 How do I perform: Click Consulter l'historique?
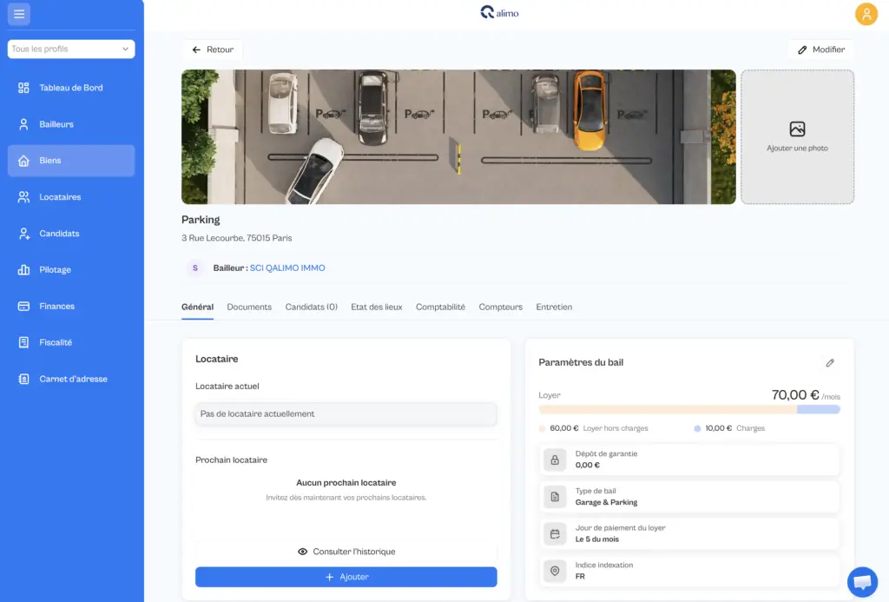click(x=346, y=552)
